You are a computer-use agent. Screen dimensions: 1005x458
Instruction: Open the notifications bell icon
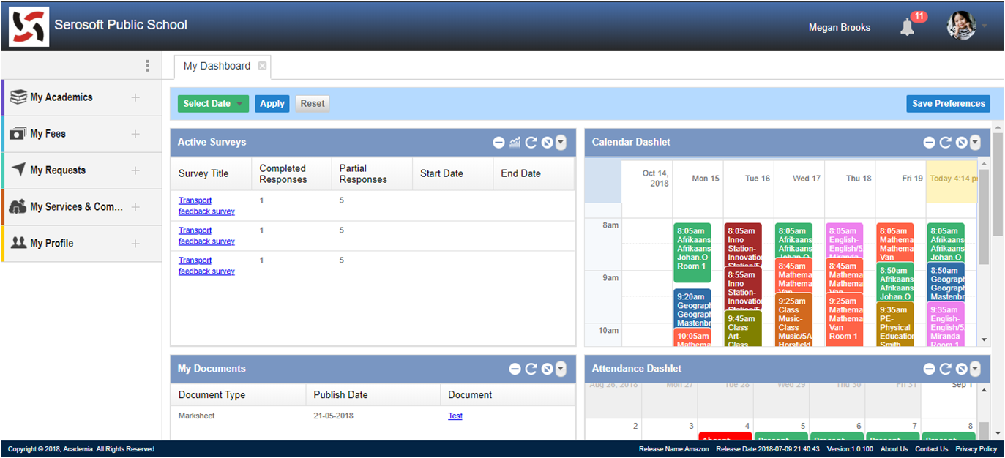(908, 27)
